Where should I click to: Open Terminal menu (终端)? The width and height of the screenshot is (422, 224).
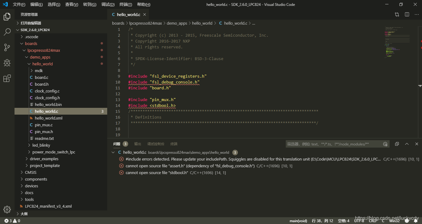(x=126, y=5)
